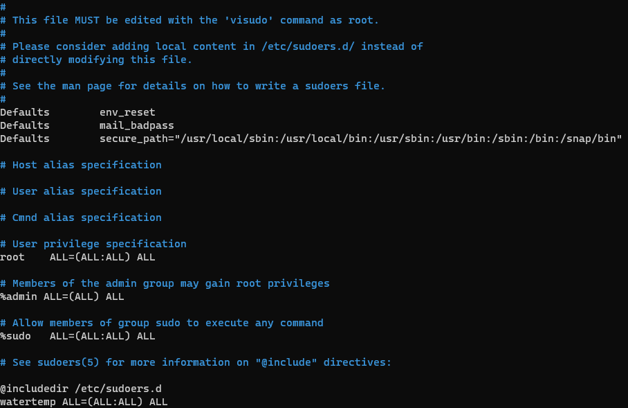This screenshot has height=408, width=628.
Task: Place cursor on the %sudo rule line
Action: pyautogui.click(x=77, y=336)
